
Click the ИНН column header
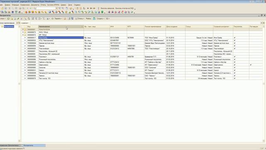(118, 27)
